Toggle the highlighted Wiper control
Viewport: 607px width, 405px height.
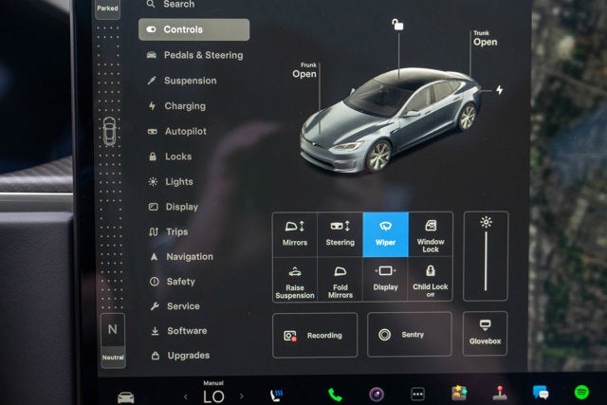coord(385,234)
